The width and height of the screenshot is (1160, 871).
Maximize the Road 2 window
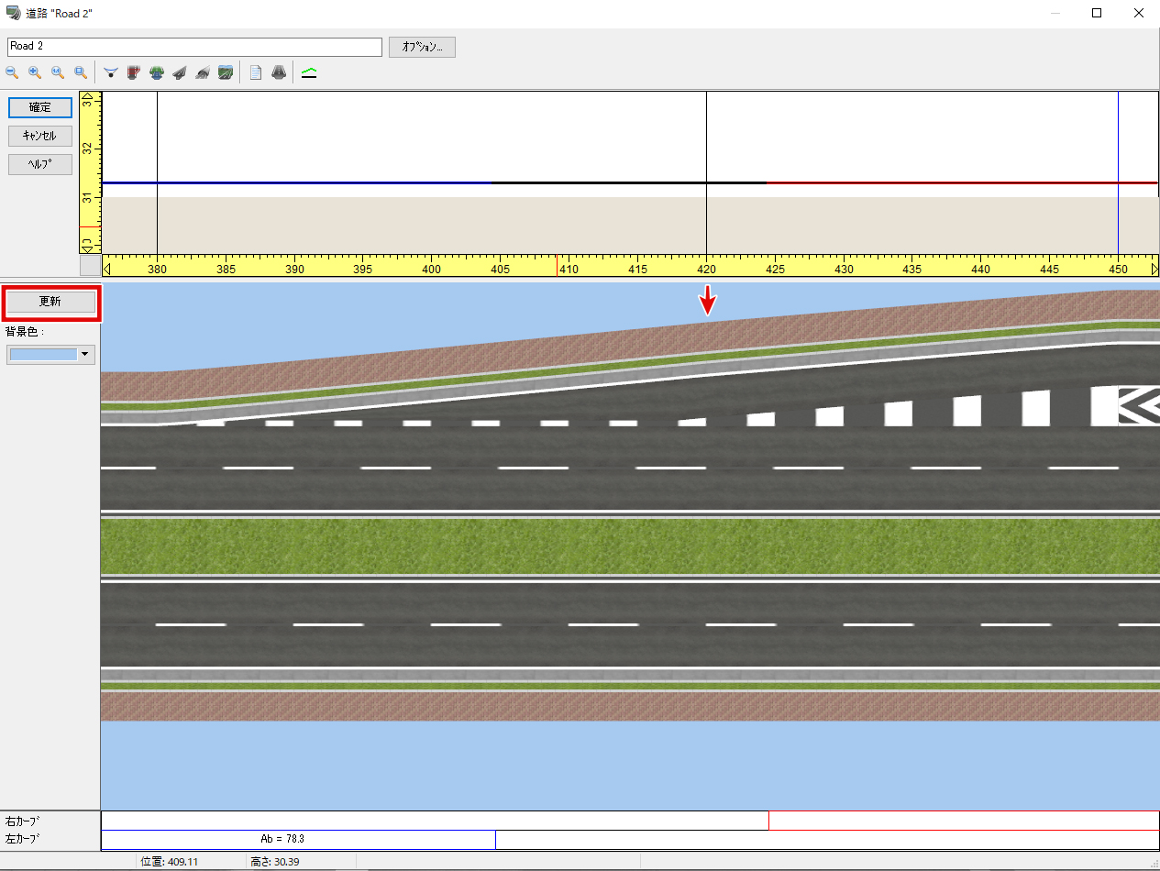[1096, 14]
